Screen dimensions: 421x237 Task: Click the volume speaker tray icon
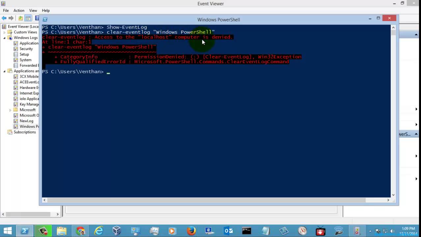point(392,231)
